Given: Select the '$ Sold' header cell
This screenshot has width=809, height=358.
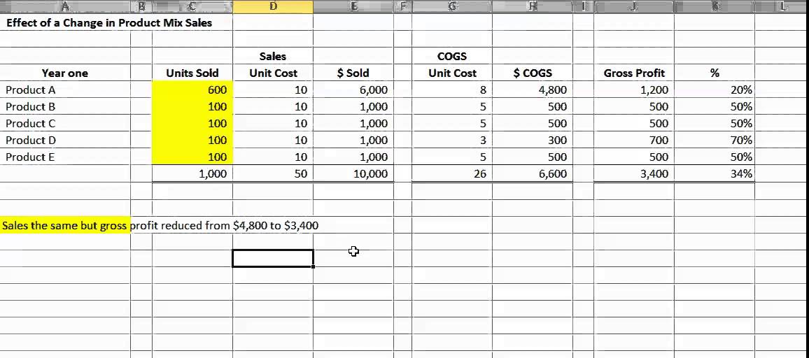Looking at the screenshot, I should pos(353,73).
